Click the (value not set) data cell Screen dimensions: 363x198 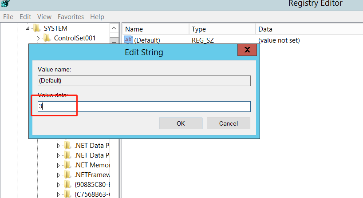pyautogui.click(x=279, y=40)
